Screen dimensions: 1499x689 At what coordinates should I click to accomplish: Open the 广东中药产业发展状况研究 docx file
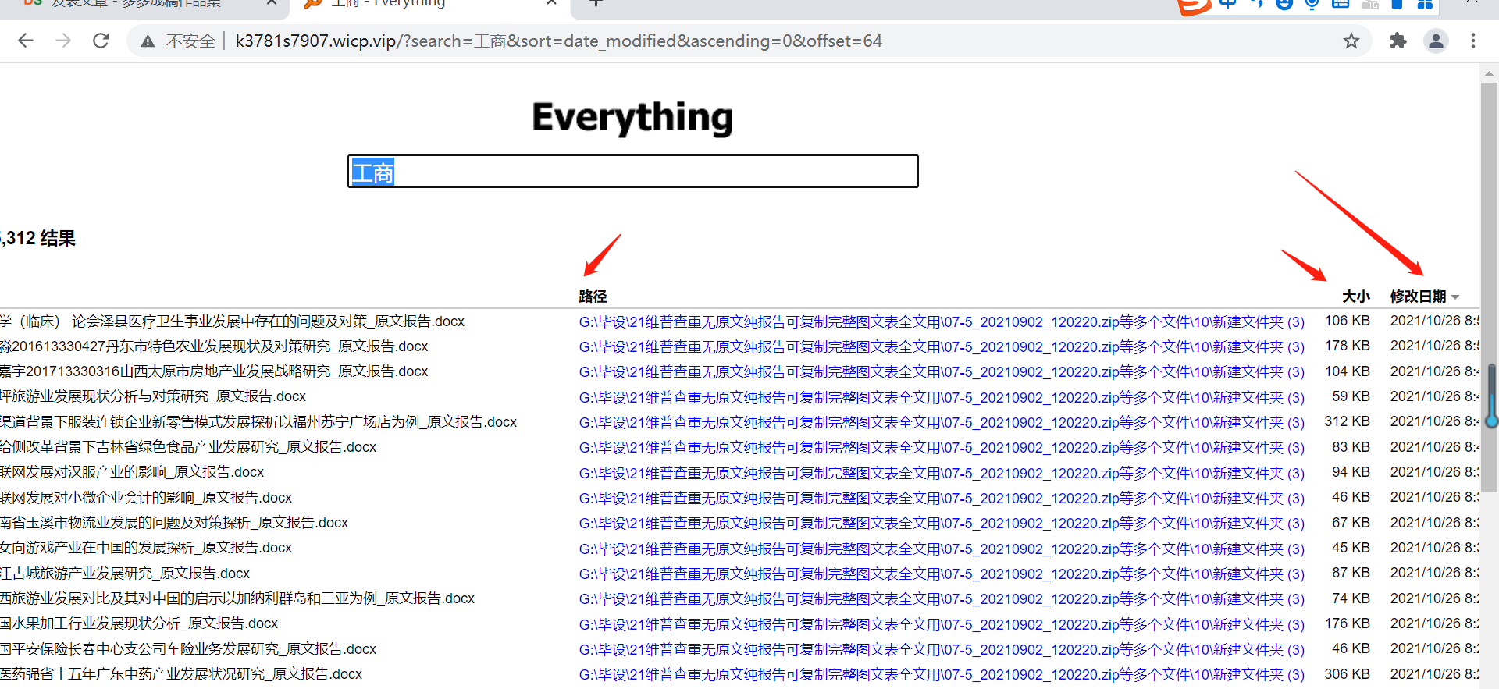181,674
